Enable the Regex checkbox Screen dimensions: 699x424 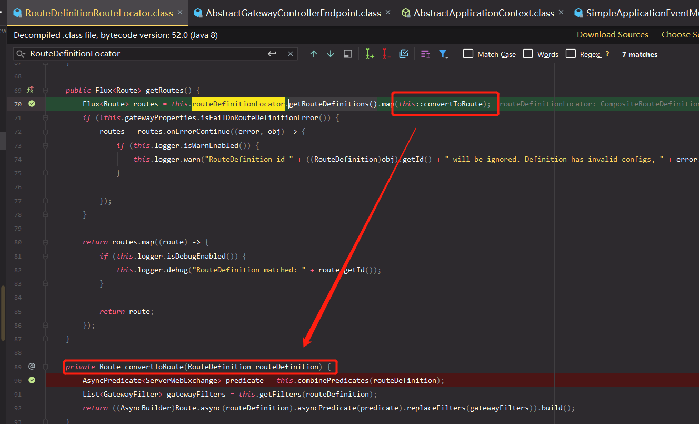(571, 54)
